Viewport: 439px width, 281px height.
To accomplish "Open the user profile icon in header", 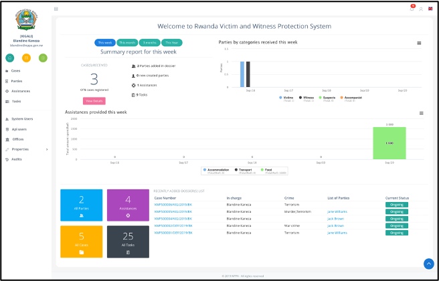I will click(x=420, y=9).
